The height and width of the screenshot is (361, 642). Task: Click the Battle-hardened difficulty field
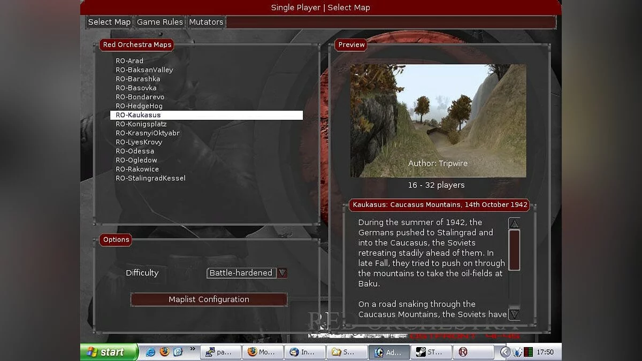(242, 273)
